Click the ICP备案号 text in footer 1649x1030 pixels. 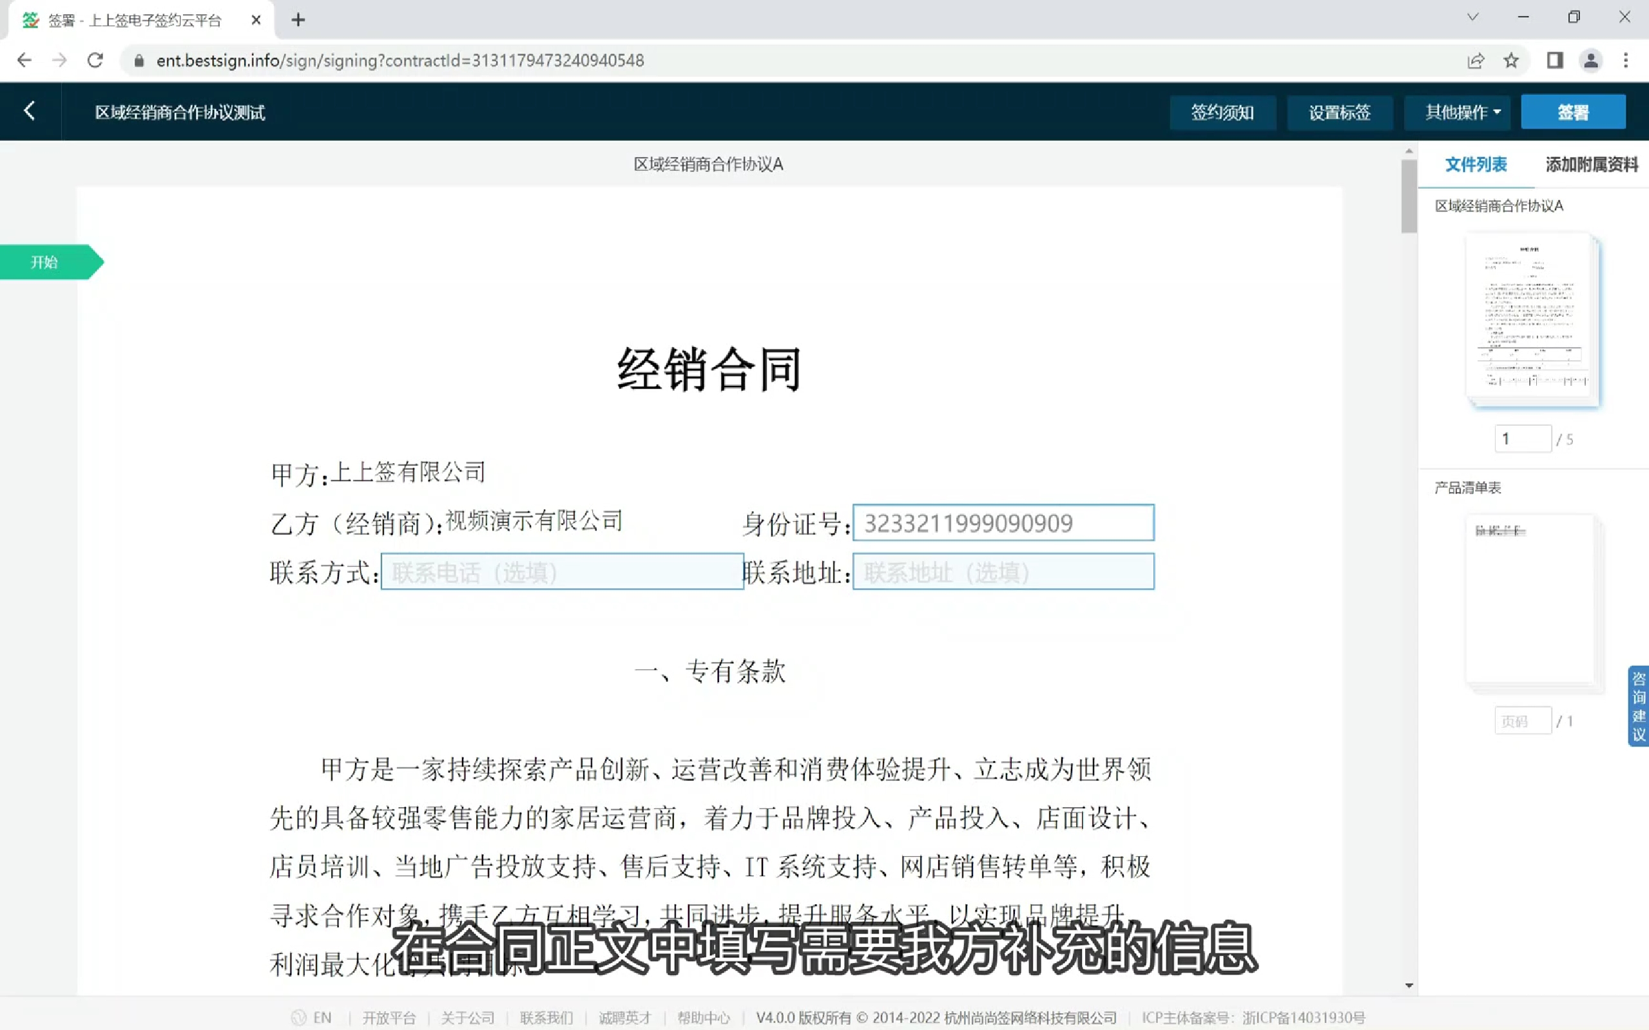[x=1254, y=1018]
